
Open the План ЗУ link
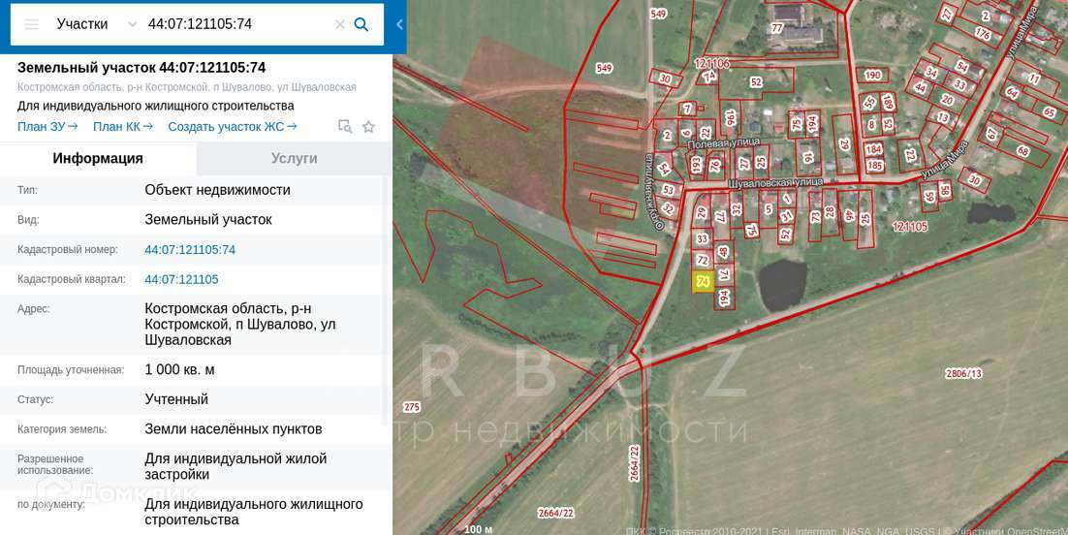pyautogui.click(x=47, y=127)
